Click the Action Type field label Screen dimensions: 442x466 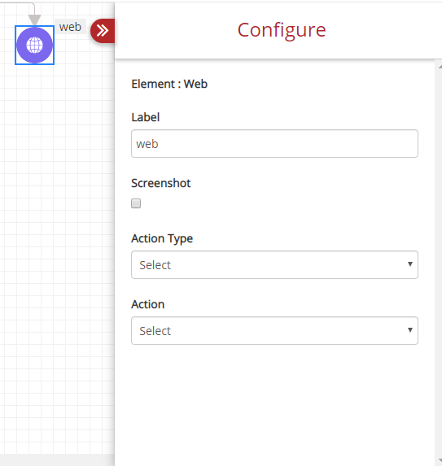point(162,238)
